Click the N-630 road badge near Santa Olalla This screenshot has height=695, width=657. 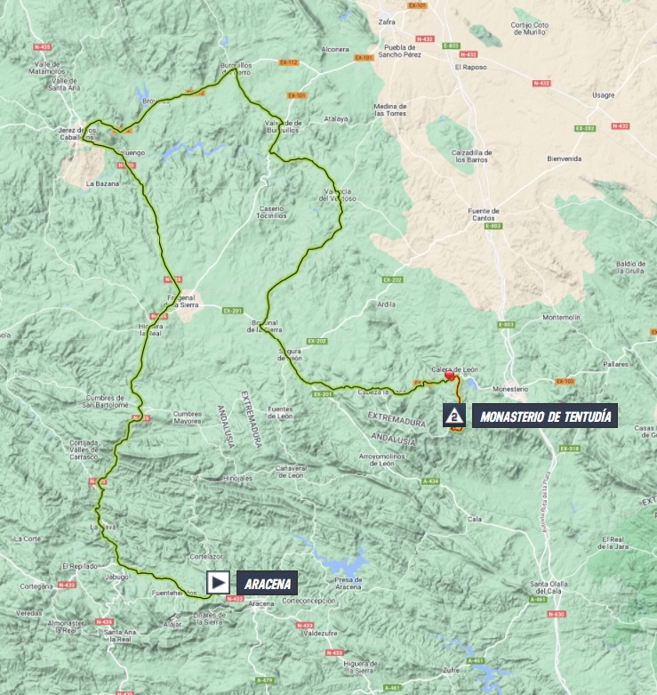pyautogui.click(x=557, y=614)
